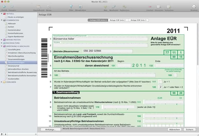This screenshot has width=199, height=136.
Task: Click the Eröffnung & Abschluss folder icon
Action: pyautogui.click(x=4, y=46)
